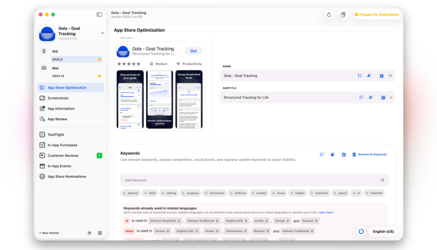Remove the motivation keyword
This screenshot has width=437, height=250.
pyautogui.click(x=206, y=193)
